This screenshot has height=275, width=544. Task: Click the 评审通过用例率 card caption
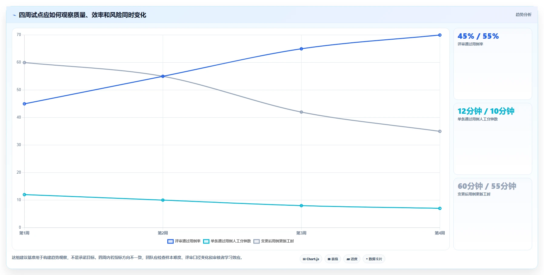click(x=470, y=44)
